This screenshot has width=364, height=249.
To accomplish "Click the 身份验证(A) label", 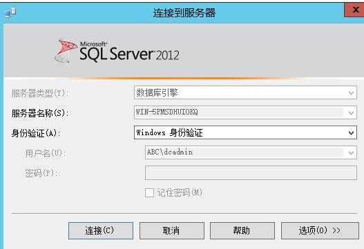I will (x=36, y=133).
